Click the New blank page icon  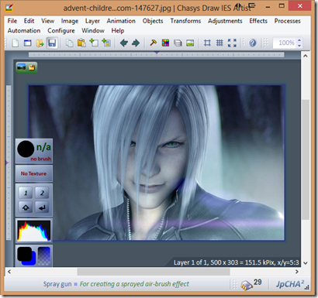16,43
